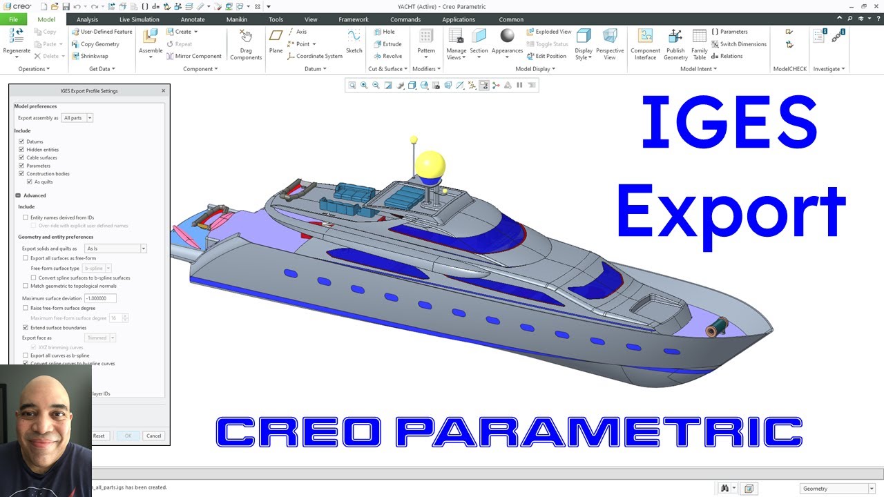Open the Pattern dropdown

tap(426, 54)
